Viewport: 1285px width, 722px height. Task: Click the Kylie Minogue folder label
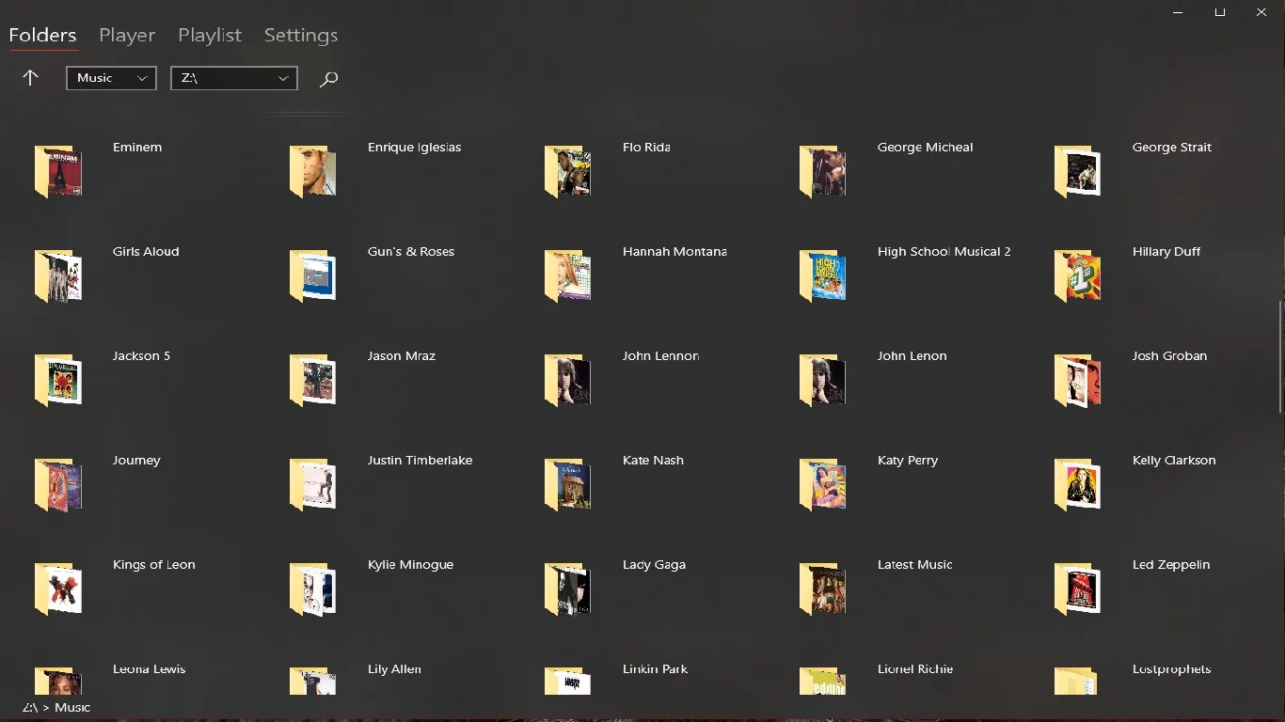click(x=410, y=565)
